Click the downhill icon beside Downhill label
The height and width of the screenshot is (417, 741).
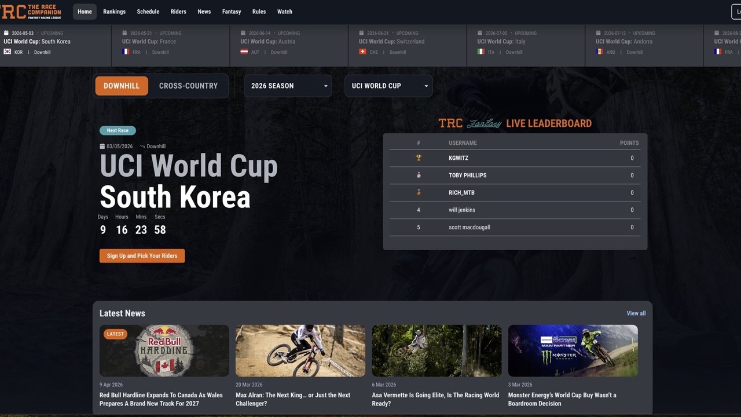pyautogui.click(x=142, y=147)
